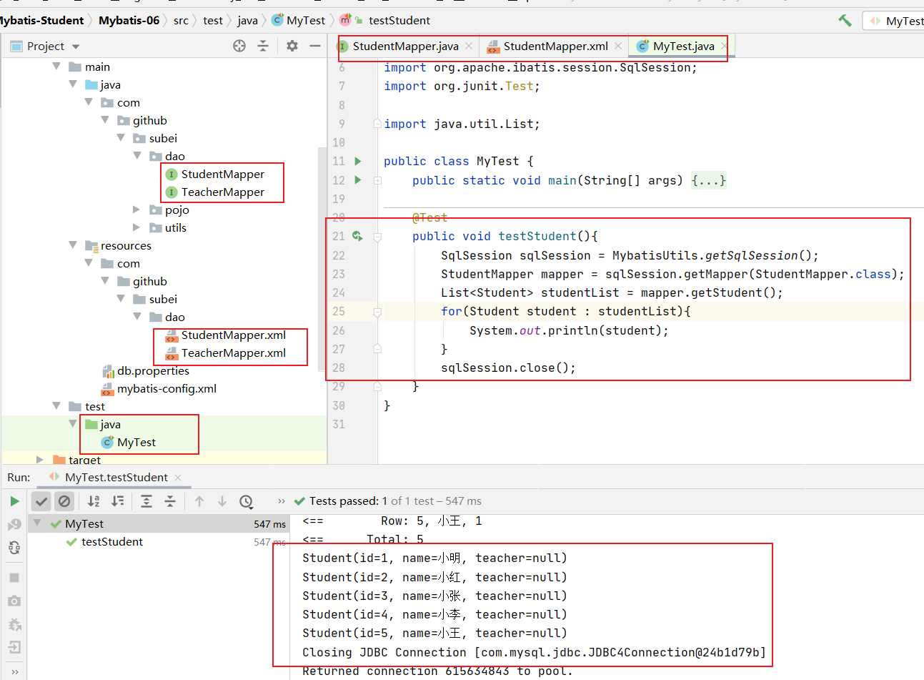Sort test results alphabetically
The image size is (924, 680).
click(x=94, y=501)
